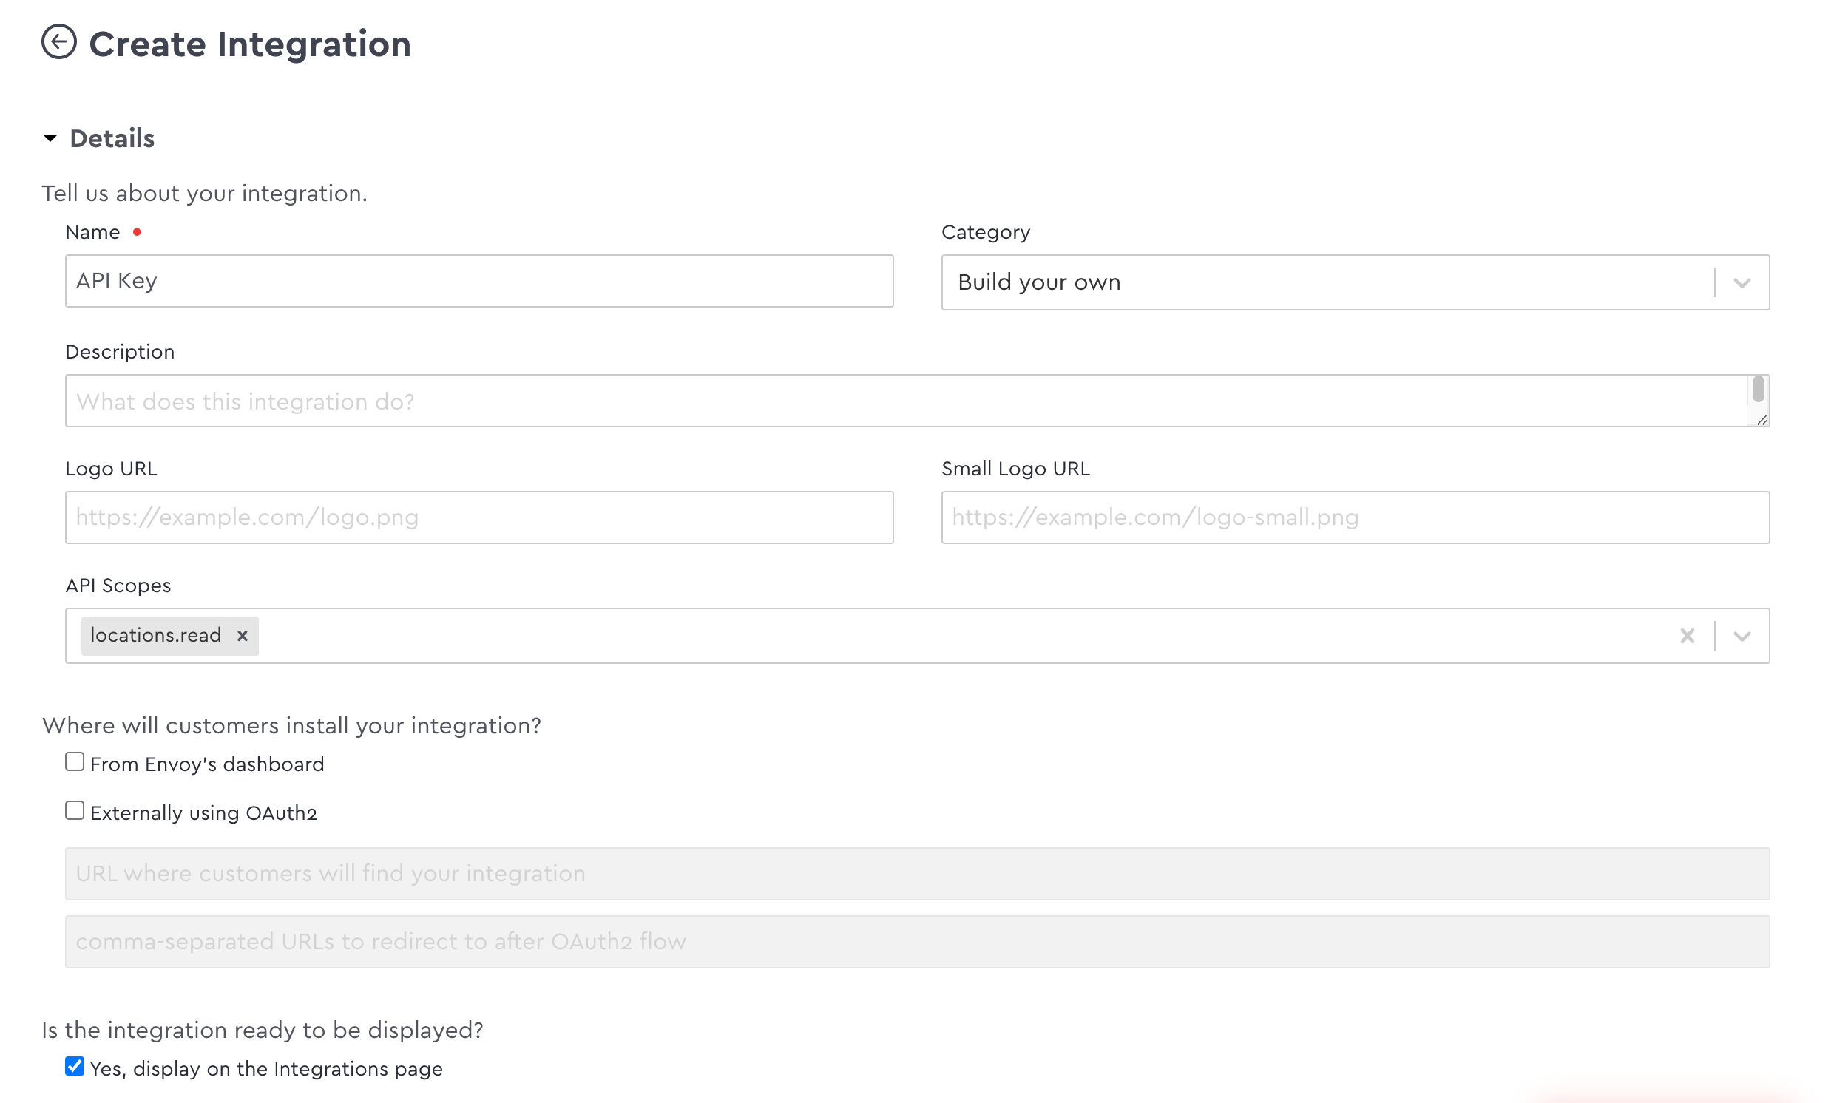Viewport: 1834px width, 1103px height.
Task: Click the Small Logo URL field
Action: pyautogui.click(x=1355, y=517)
